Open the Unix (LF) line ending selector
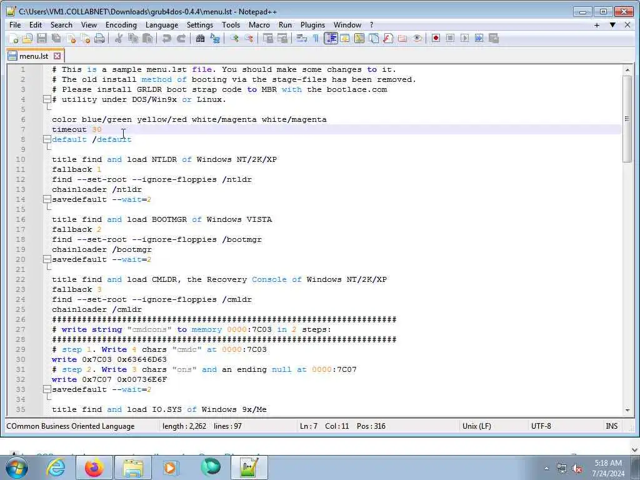 [x=476, y=426]
